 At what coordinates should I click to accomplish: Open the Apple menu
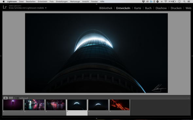coord(4,2)
